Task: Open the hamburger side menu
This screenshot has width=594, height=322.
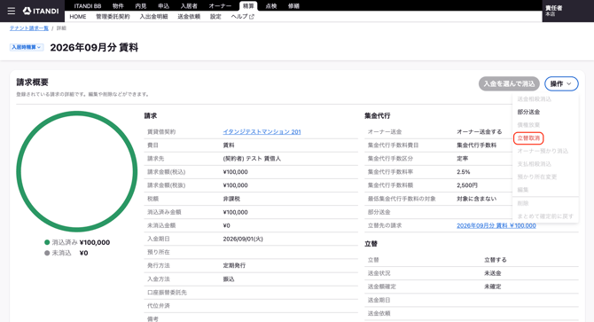Action: click(12, 11)
